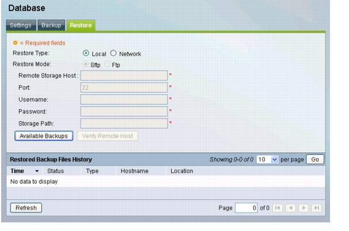Select Sftp restore mode

pyautogui.click(x=86, y=64)
